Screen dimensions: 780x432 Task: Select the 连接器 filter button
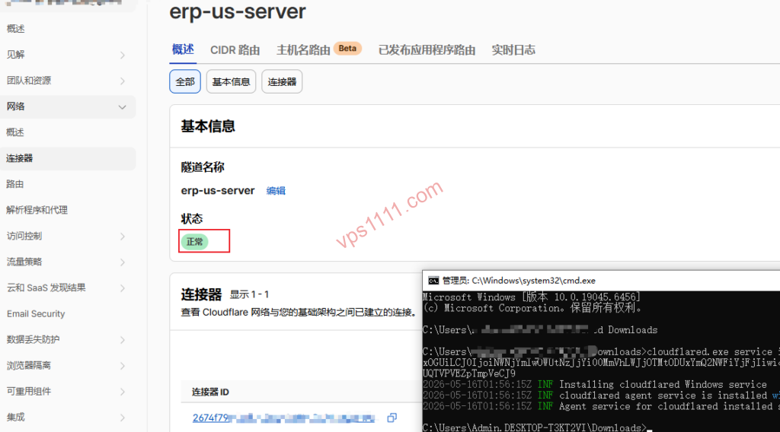pyautogui.click(x=282, y=81)
